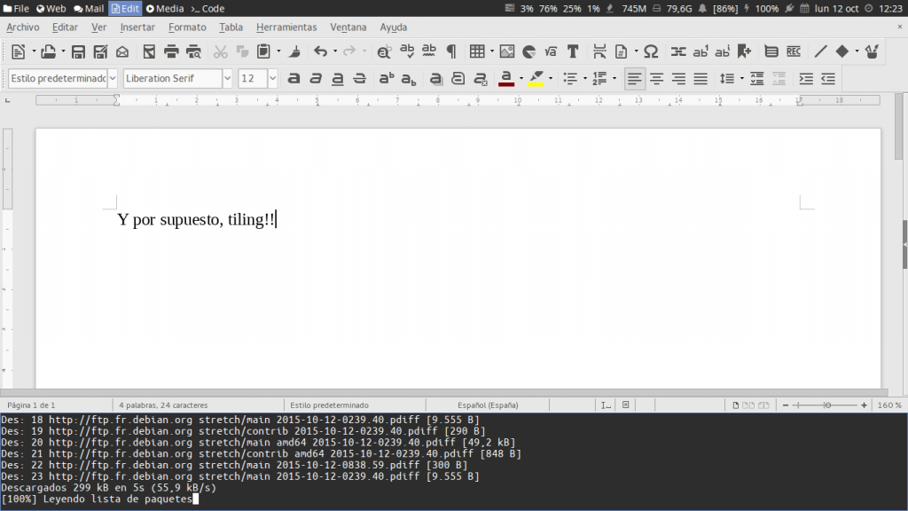The width and height of the screenshot is (908, 511).
Task: Insert a chart using the pie icon
Action: tap(529, 51)
